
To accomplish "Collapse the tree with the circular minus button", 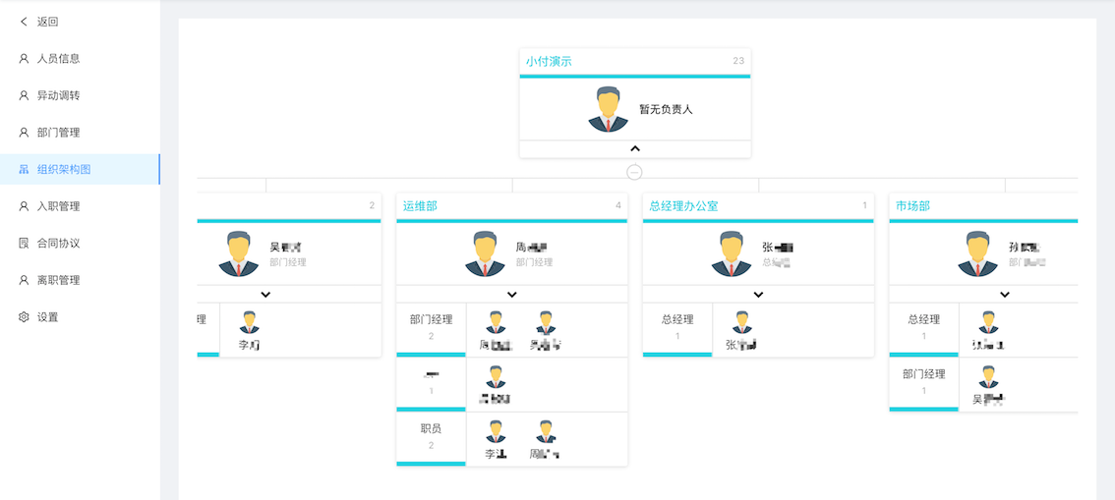I will [x=634, y=172].
